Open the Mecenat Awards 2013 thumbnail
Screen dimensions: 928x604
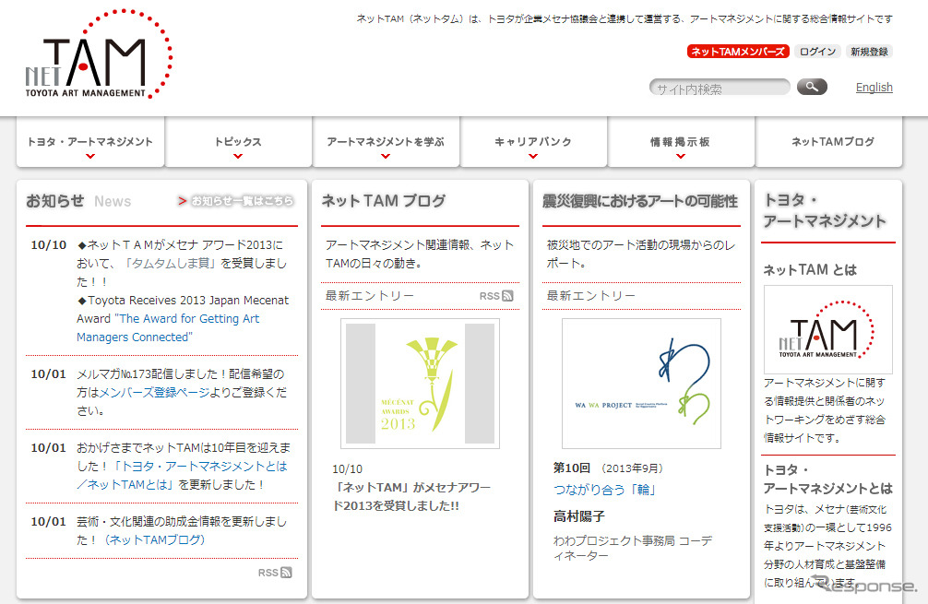[x=420, y=384]
